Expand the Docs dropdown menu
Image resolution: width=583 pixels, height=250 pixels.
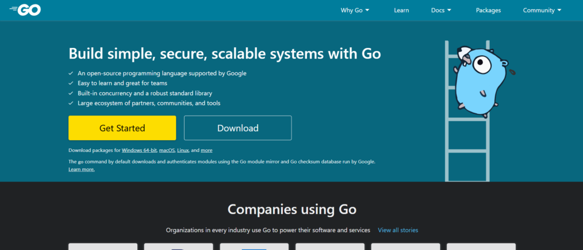pyautogui.click(x=441, y=10)
